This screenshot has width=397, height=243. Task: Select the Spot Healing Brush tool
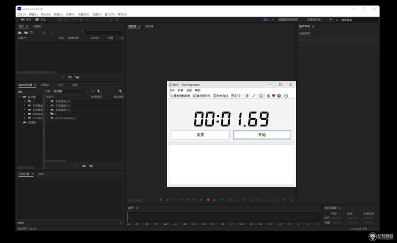click(117, 20)
